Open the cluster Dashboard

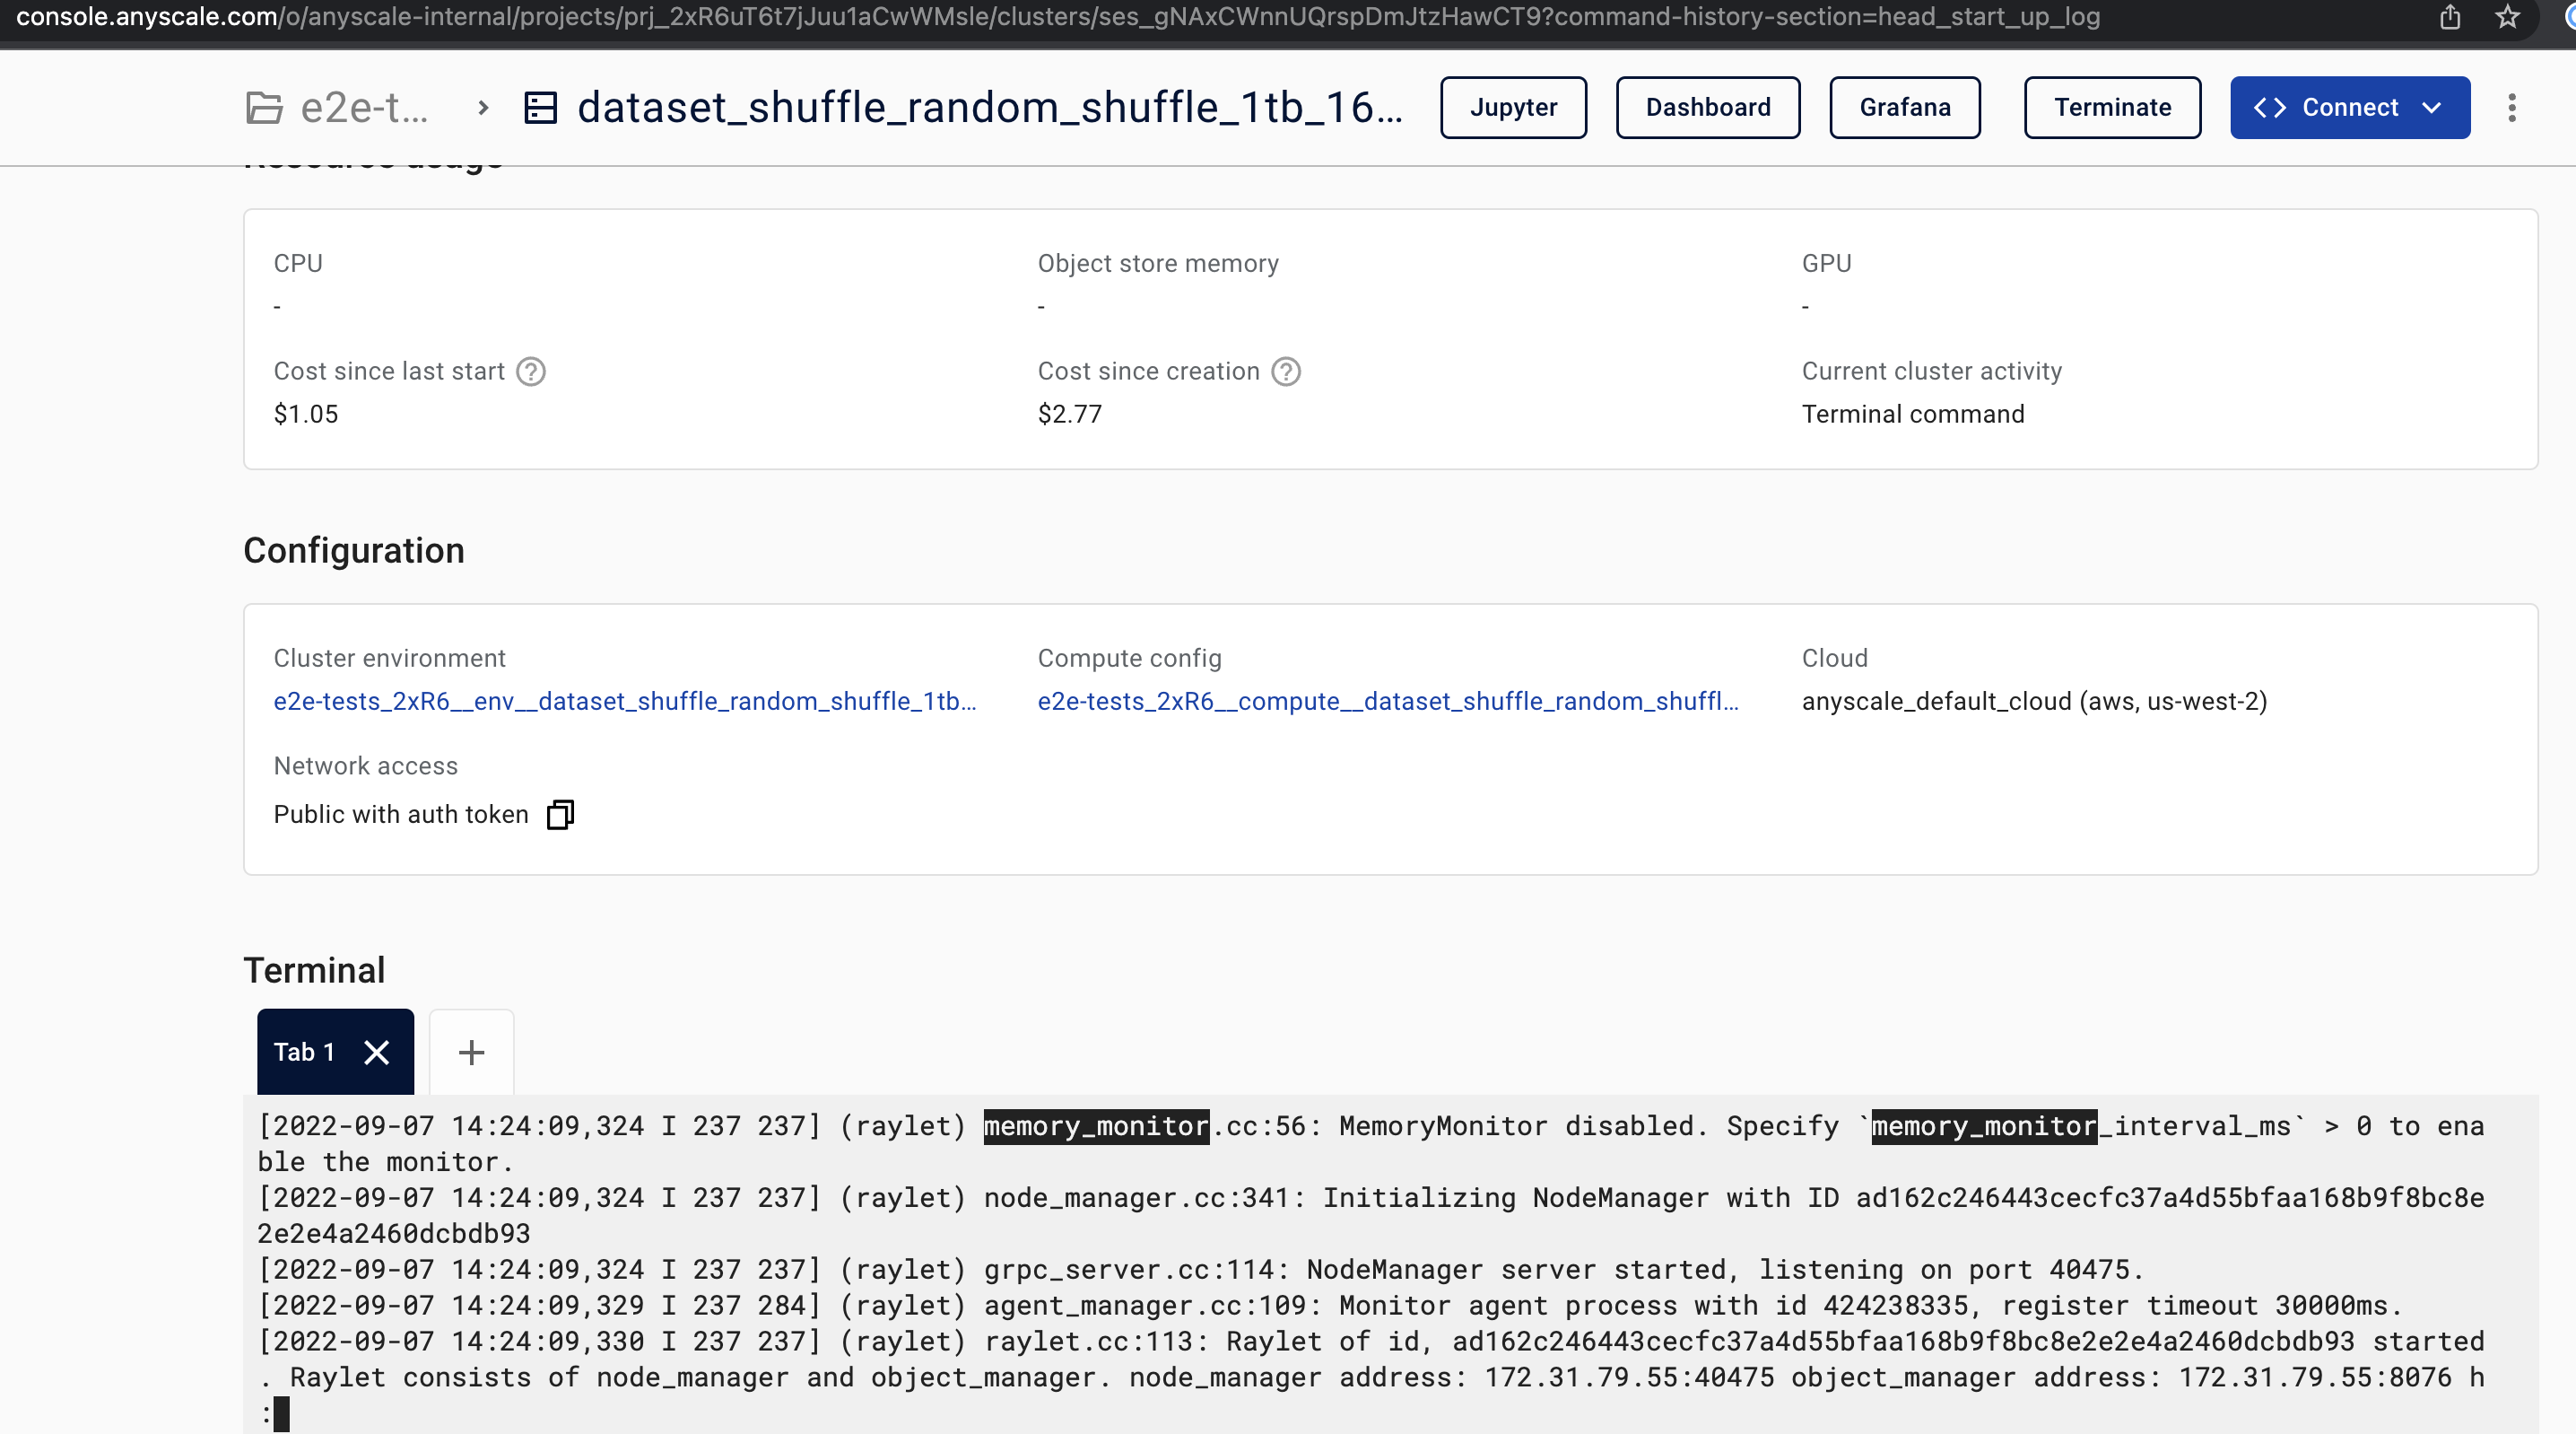[x=1708, y=107]
